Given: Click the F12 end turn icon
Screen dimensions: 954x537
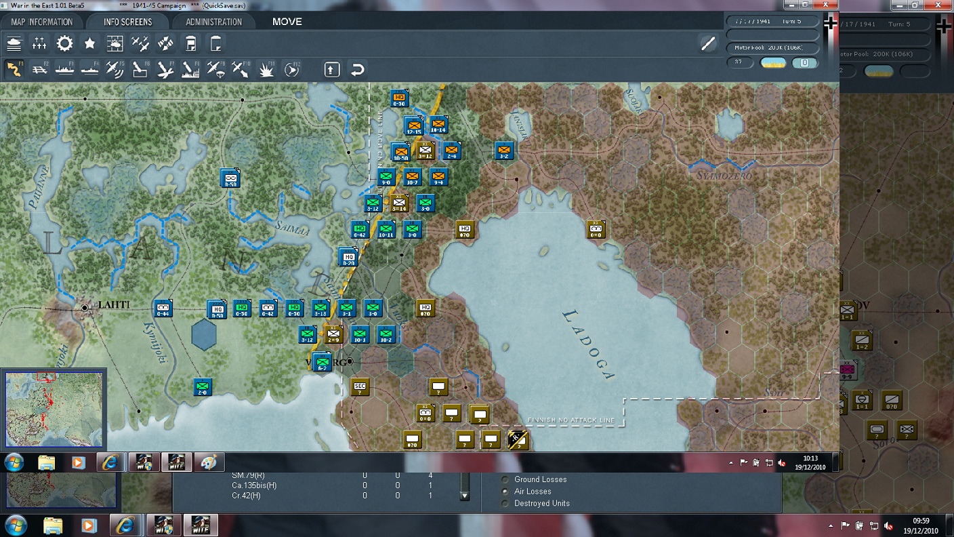Looking at the screenshot, I should pyautogui.click(x=291, y=69).
